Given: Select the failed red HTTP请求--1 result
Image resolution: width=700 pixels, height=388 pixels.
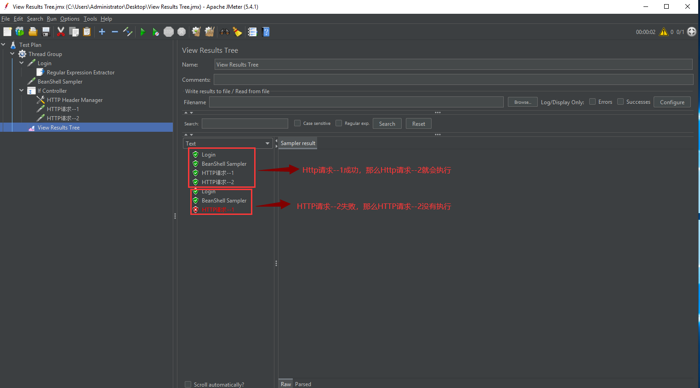Looking at the screenshot, I should point(218,210).
